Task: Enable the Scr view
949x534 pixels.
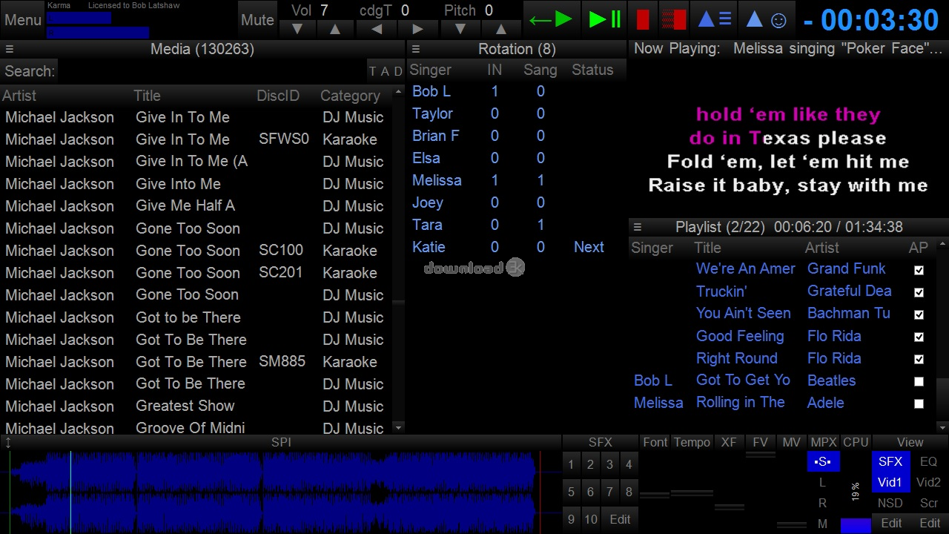Action: click(929, 503)
